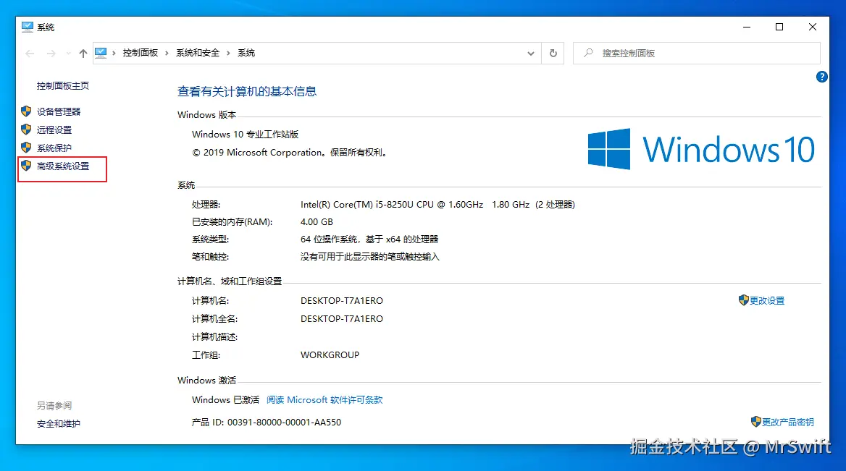The height and width of the screenshot is (471, 846).
Task: Expand the address bar history dropdown
Action: pyautogui.click(x=530, y=53)
